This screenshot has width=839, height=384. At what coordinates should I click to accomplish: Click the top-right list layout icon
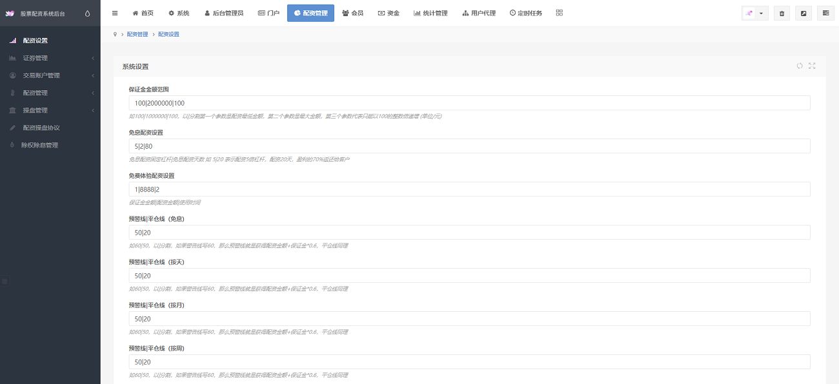pos(825,14)
